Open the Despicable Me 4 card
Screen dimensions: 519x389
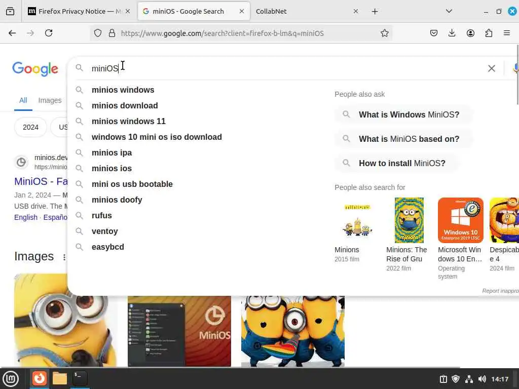504,235
